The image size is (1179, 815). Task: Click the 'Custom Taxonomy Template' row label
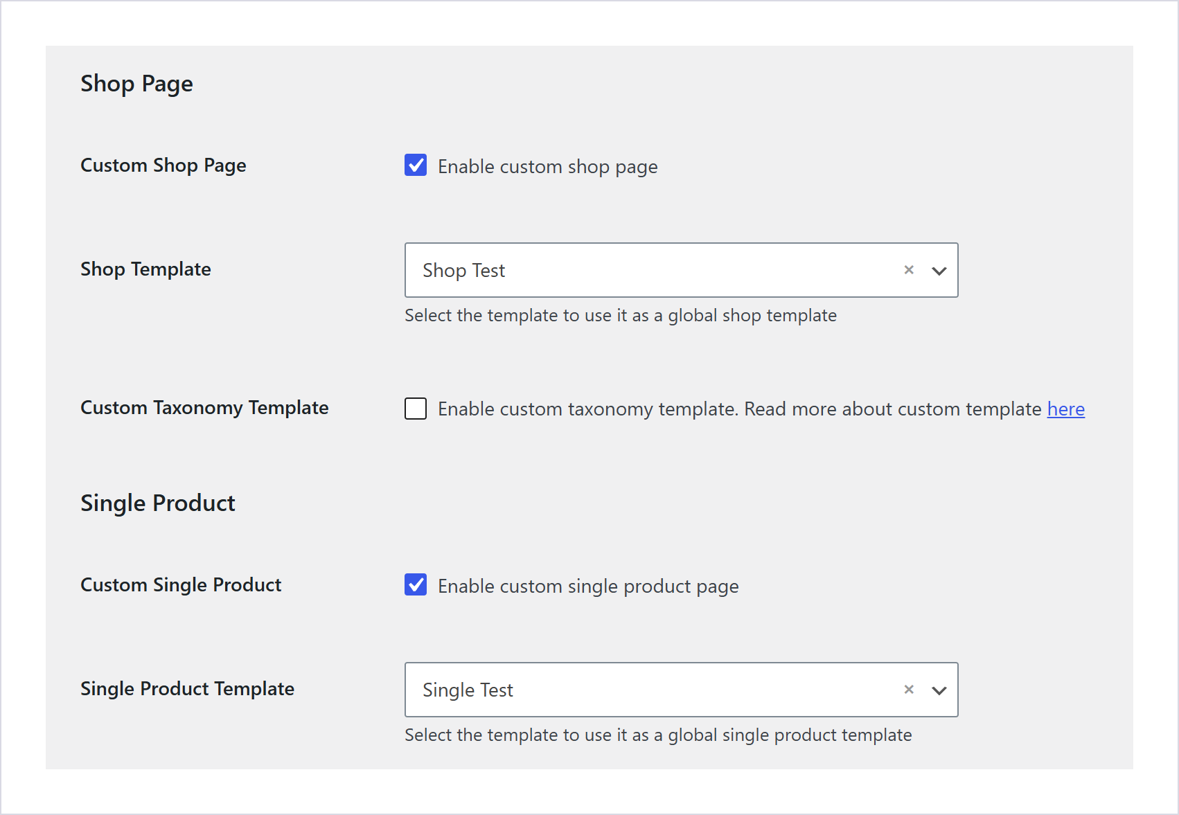pos(204,408)
